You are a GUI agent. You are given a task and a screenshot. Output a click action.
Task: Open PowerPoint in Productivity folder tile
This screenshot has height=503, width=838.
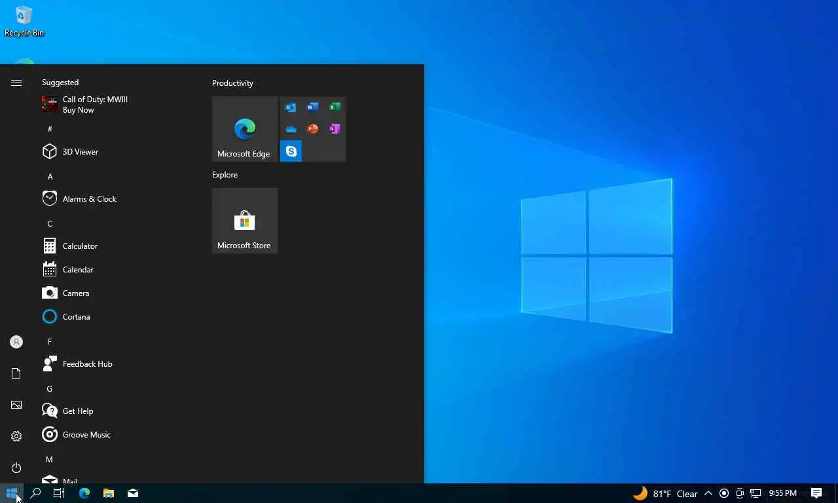point(313,129)
